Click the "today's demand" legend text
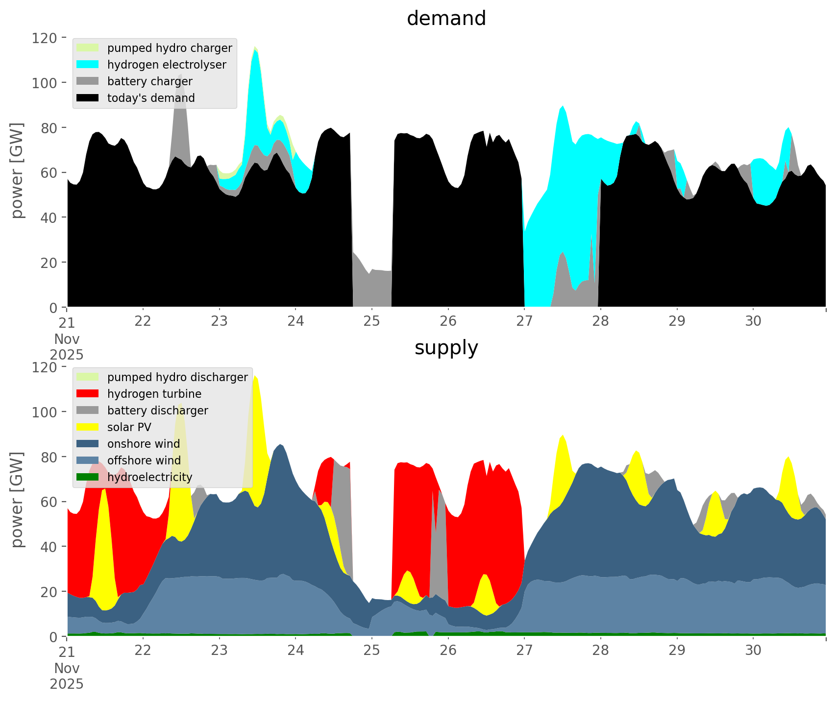This screenshot has width=836, height=701. [151, 98]
